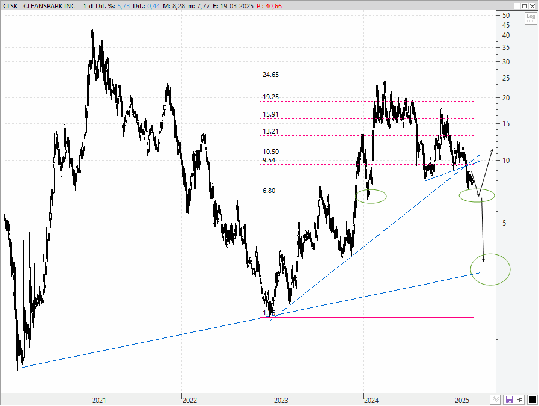Image resolution: width=539 pixels, height=406 pixels.
Task: Click the 2021 year label on time axis
Action: coord(99,400)
